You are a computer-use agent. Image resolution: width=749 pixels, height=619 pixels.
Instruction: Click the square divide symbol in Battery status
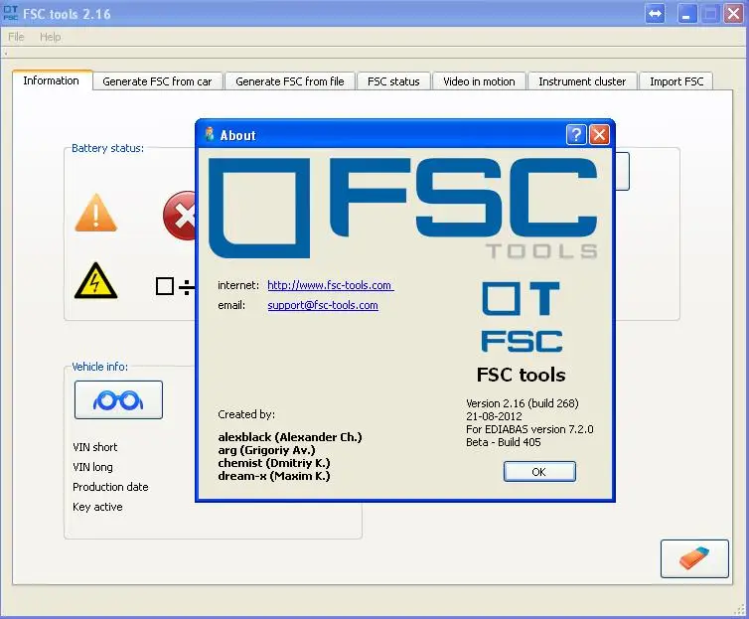pyautogui.click(x=175, y=286)
